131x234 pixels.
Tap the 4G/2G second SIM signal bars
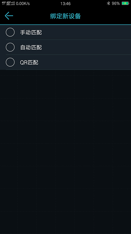coord(10,4)
